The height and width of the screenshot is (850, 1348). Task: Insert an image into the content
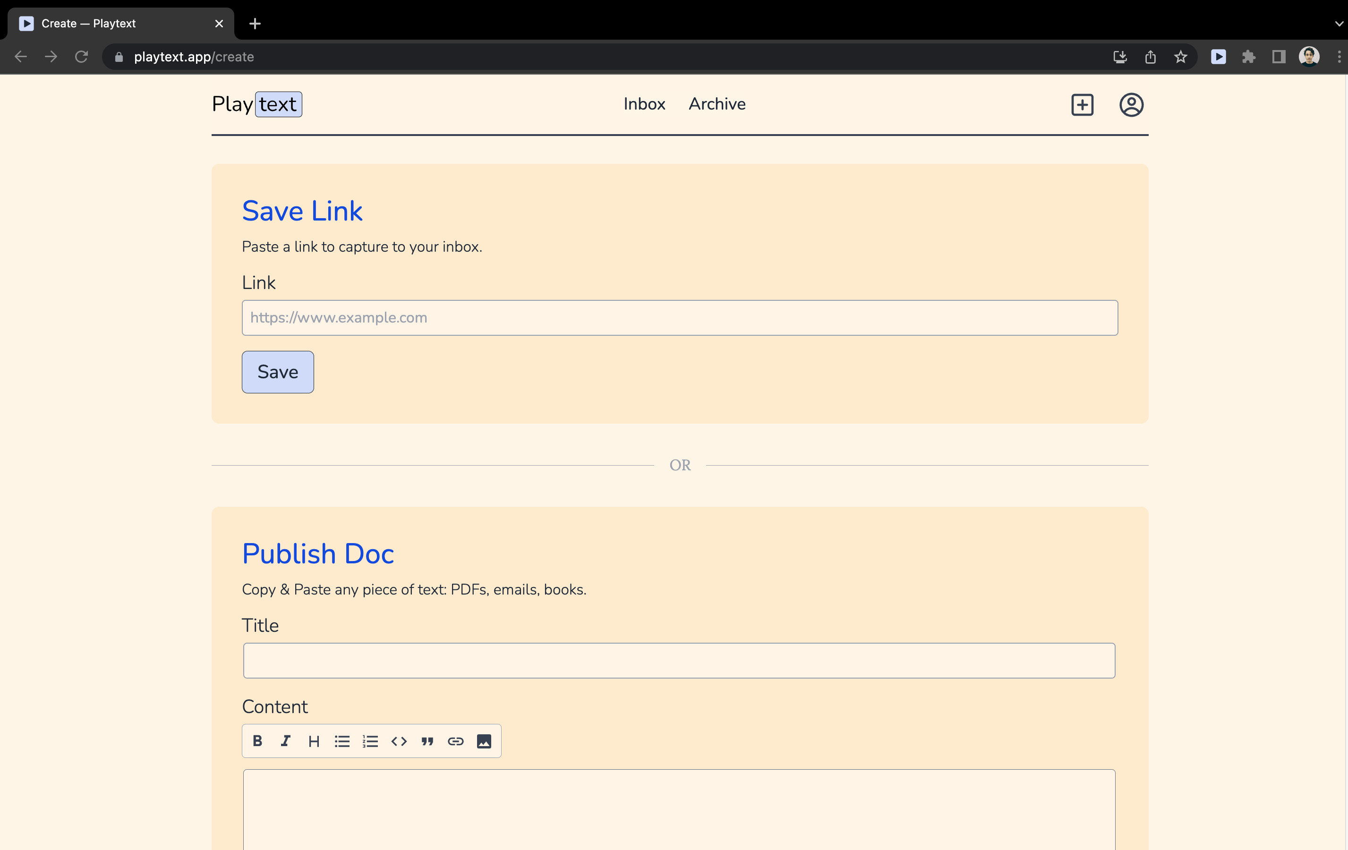click(x=484, y=741)
